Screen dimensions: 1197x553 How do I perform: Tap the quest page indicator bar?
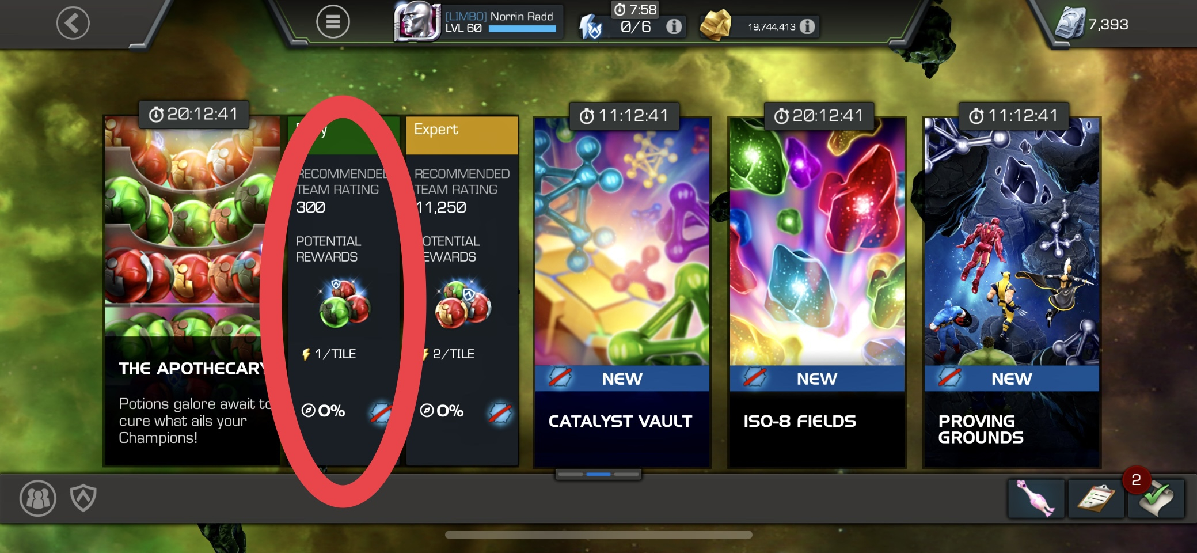pyautogui.click(x=598, y=474)
